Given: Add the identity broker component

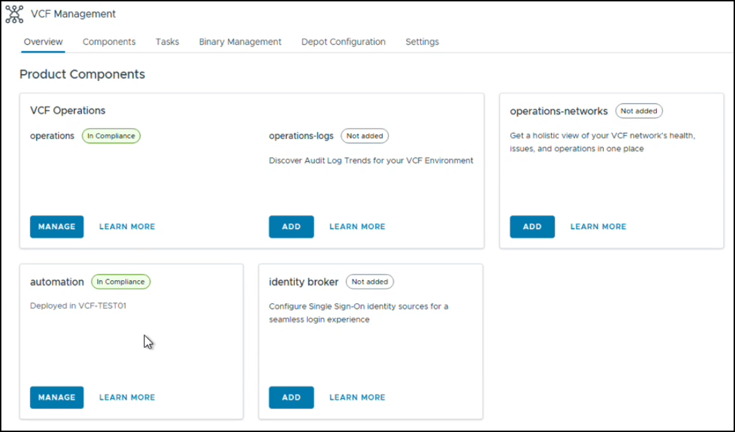Looking at the screenshot, I should tap(291, 397).
